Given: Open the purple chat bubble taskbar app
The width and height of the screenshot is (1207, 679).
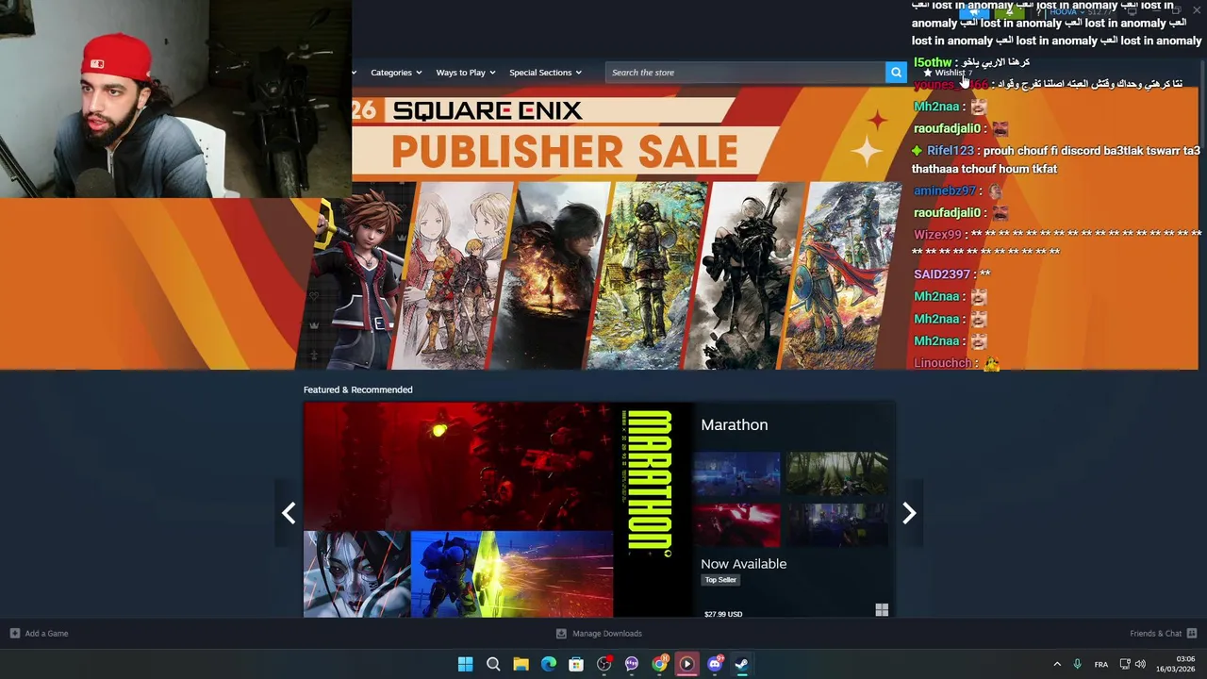Looking at the screenshot, I should [632, 664].
